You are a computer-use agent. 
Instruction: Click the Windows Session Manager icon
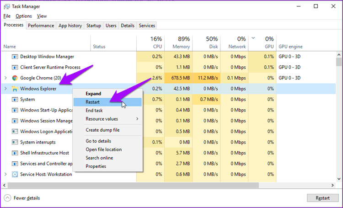pyautogui.click(x=15, y=121)
